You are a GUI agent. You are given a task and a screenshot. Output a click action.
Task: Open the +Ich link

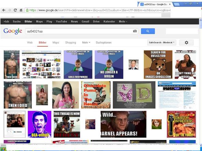coord(6,21)
